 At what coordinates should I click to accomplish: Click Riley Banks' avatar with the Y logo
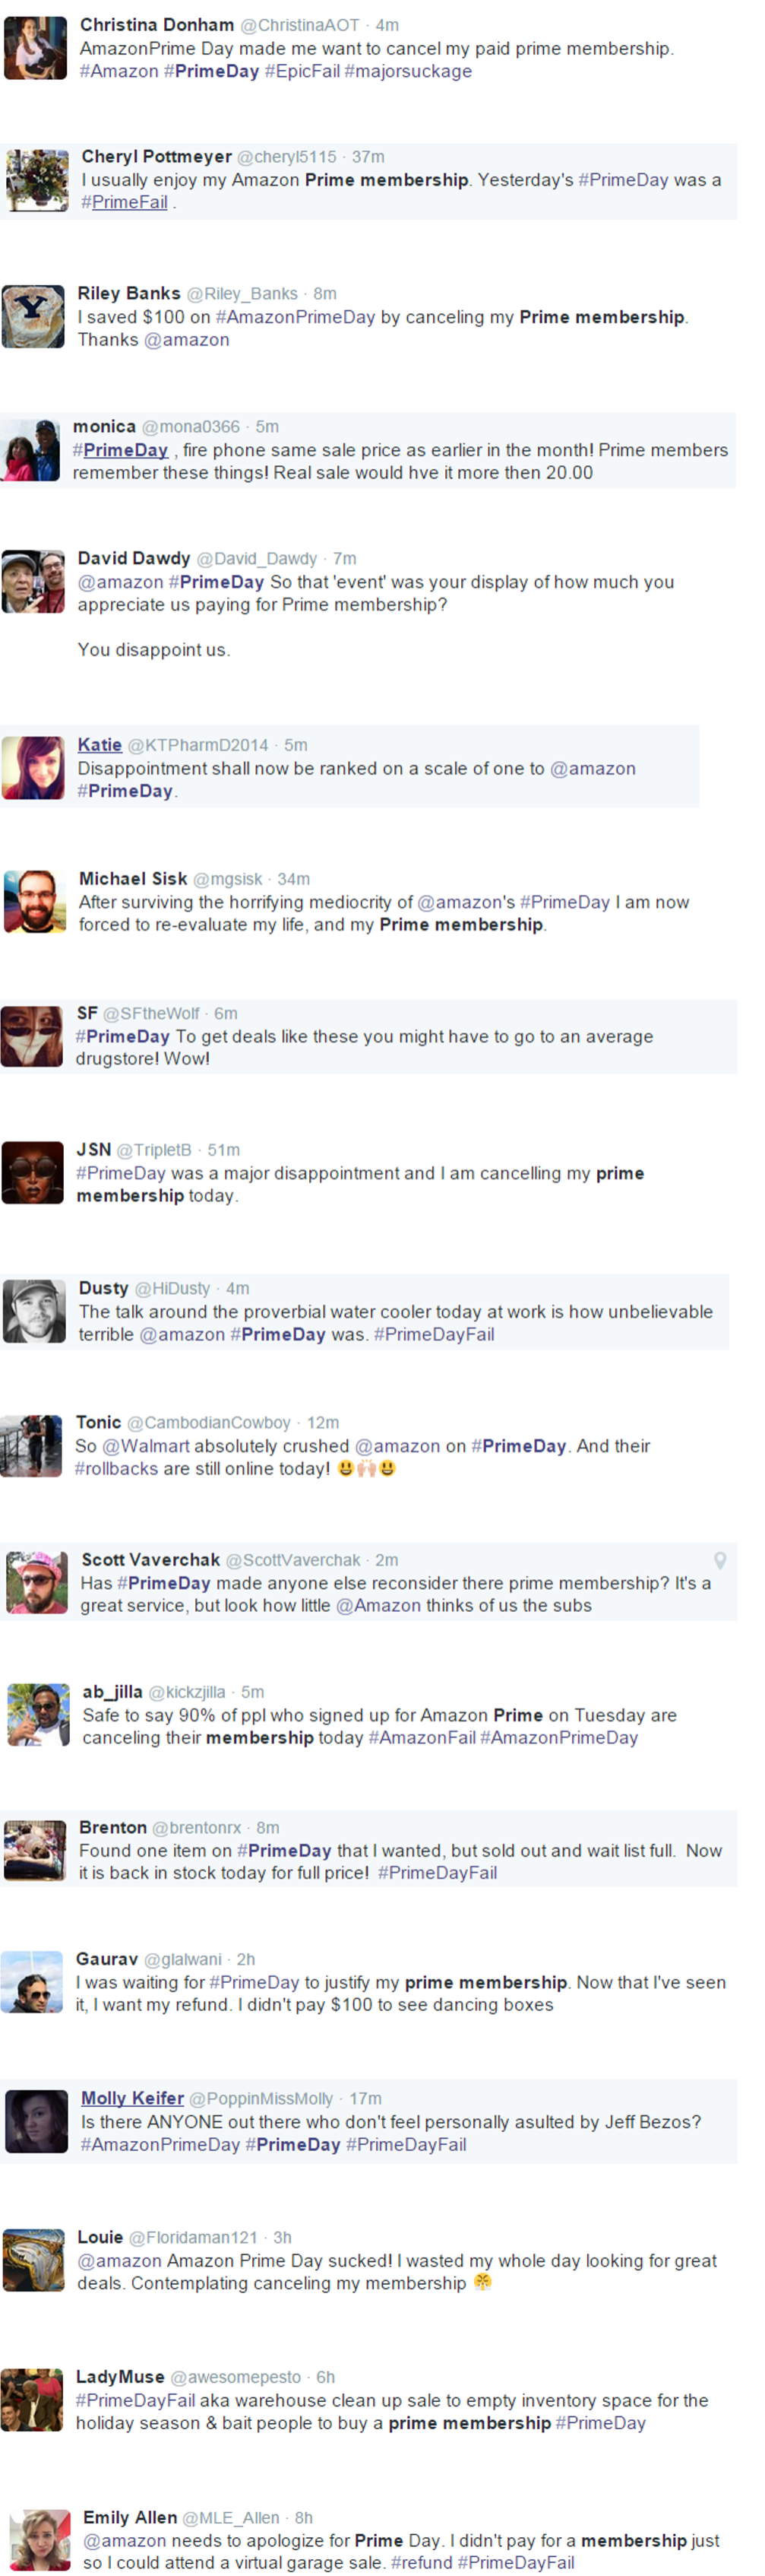point(33,317)
